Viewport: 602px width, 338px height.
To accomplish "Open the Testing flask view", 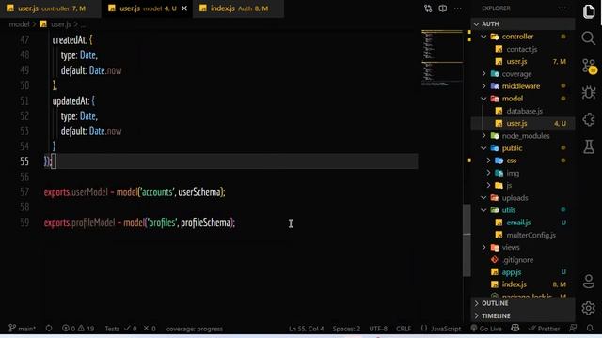I will point(589,146).
